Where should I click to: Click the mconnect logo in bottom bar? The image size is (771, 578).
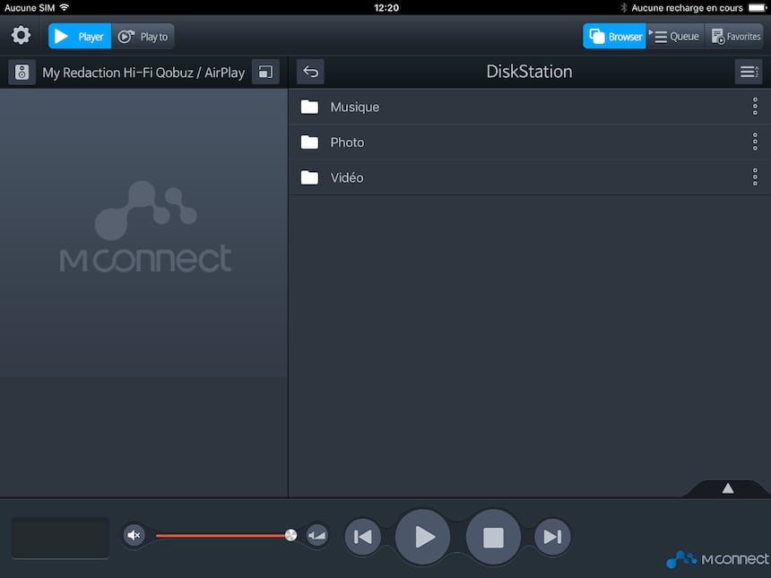point(717,559)
